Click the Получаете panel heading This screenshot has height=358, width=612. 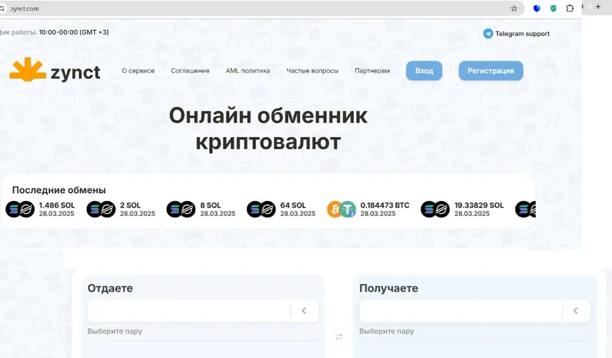[x=388, y=288]
